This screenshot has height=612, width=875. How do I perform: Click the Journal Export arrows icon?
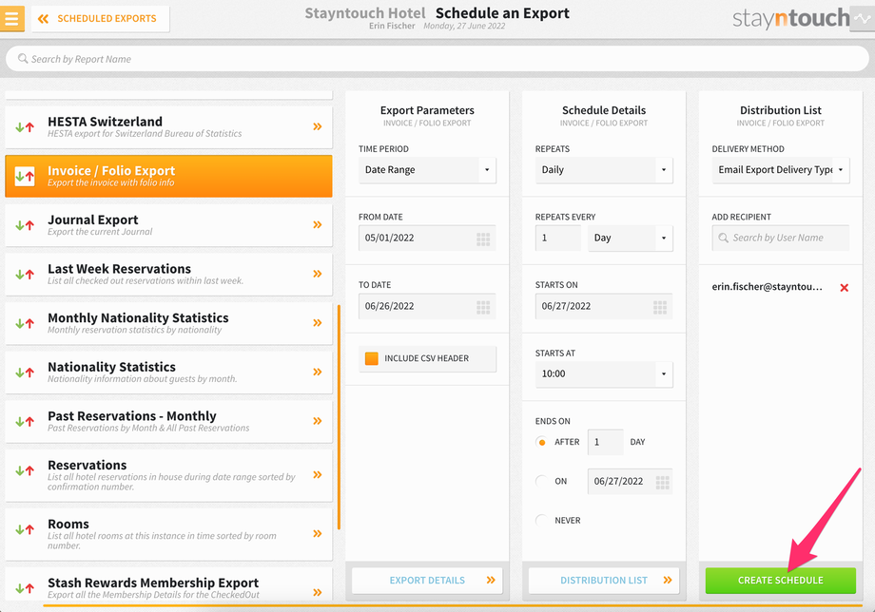[x=25, y=225]
